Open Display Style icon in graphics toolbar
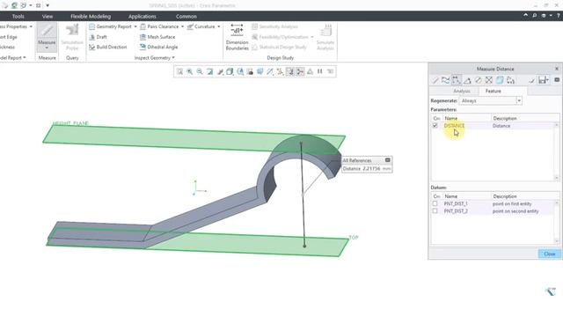 (230, 71)
